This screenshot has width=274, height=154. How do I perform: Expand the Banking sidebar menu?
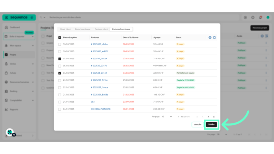19,91
